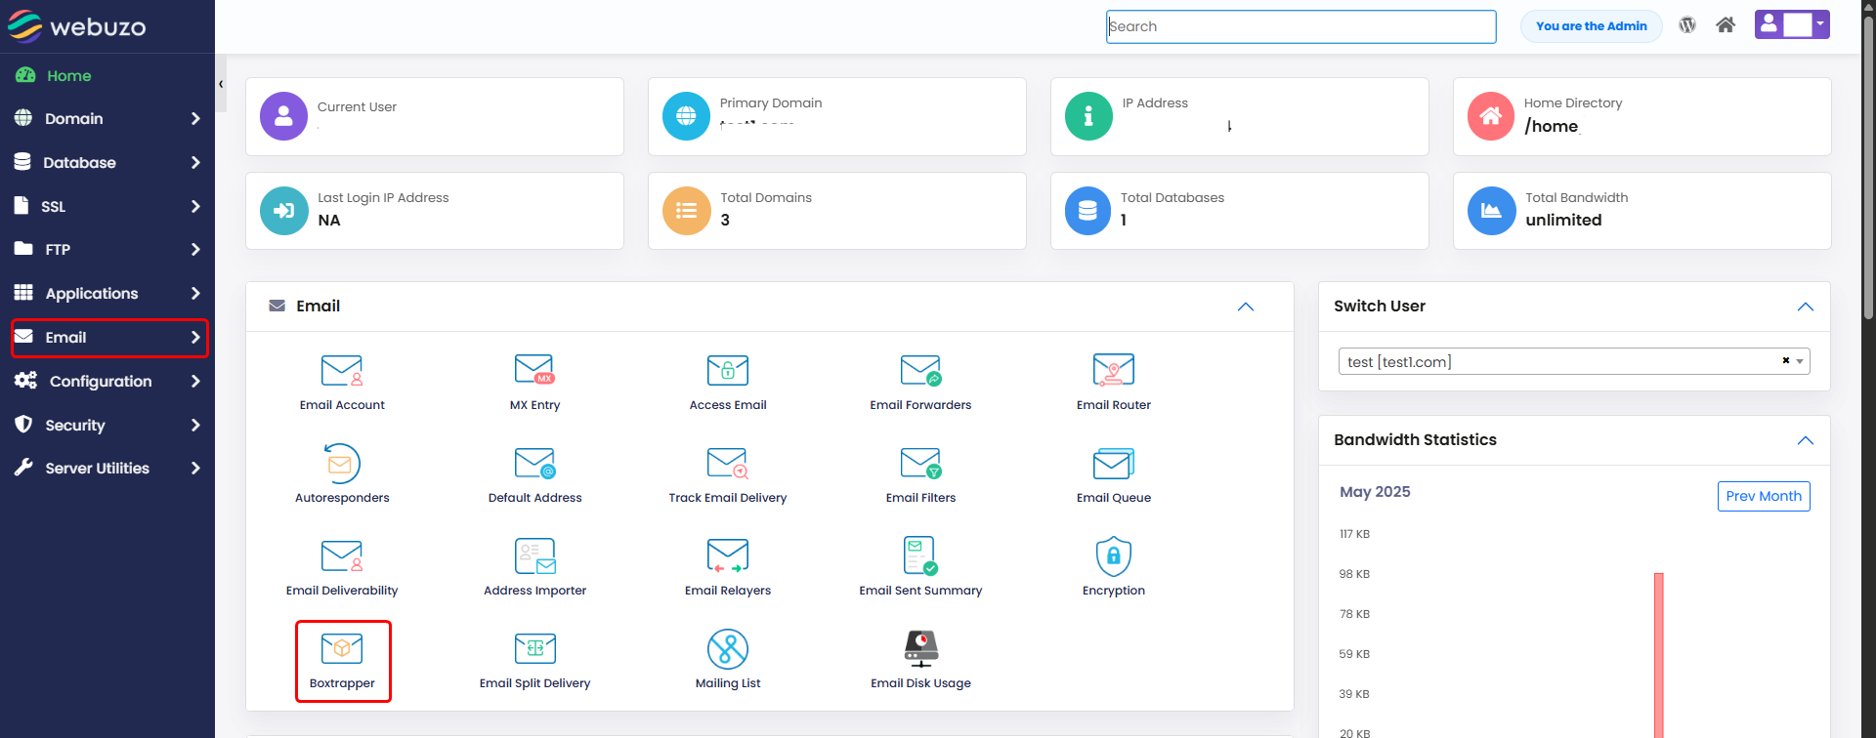Open Boxtrapper

point(342,661)
